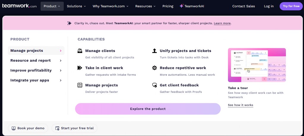Click the Reduce repetitive work gear icon

point(154,68)
